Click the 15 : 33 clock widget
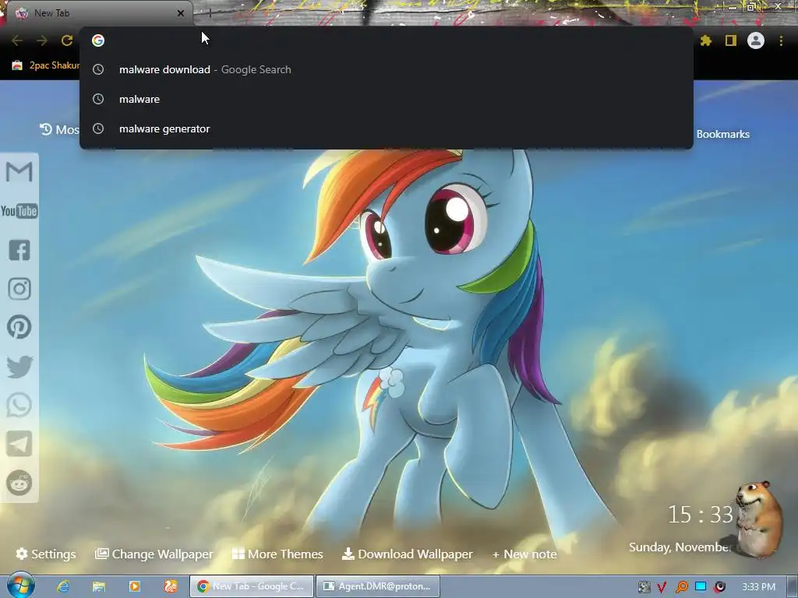This screenshot has height=598, width=798. click(x=701, y=514)
